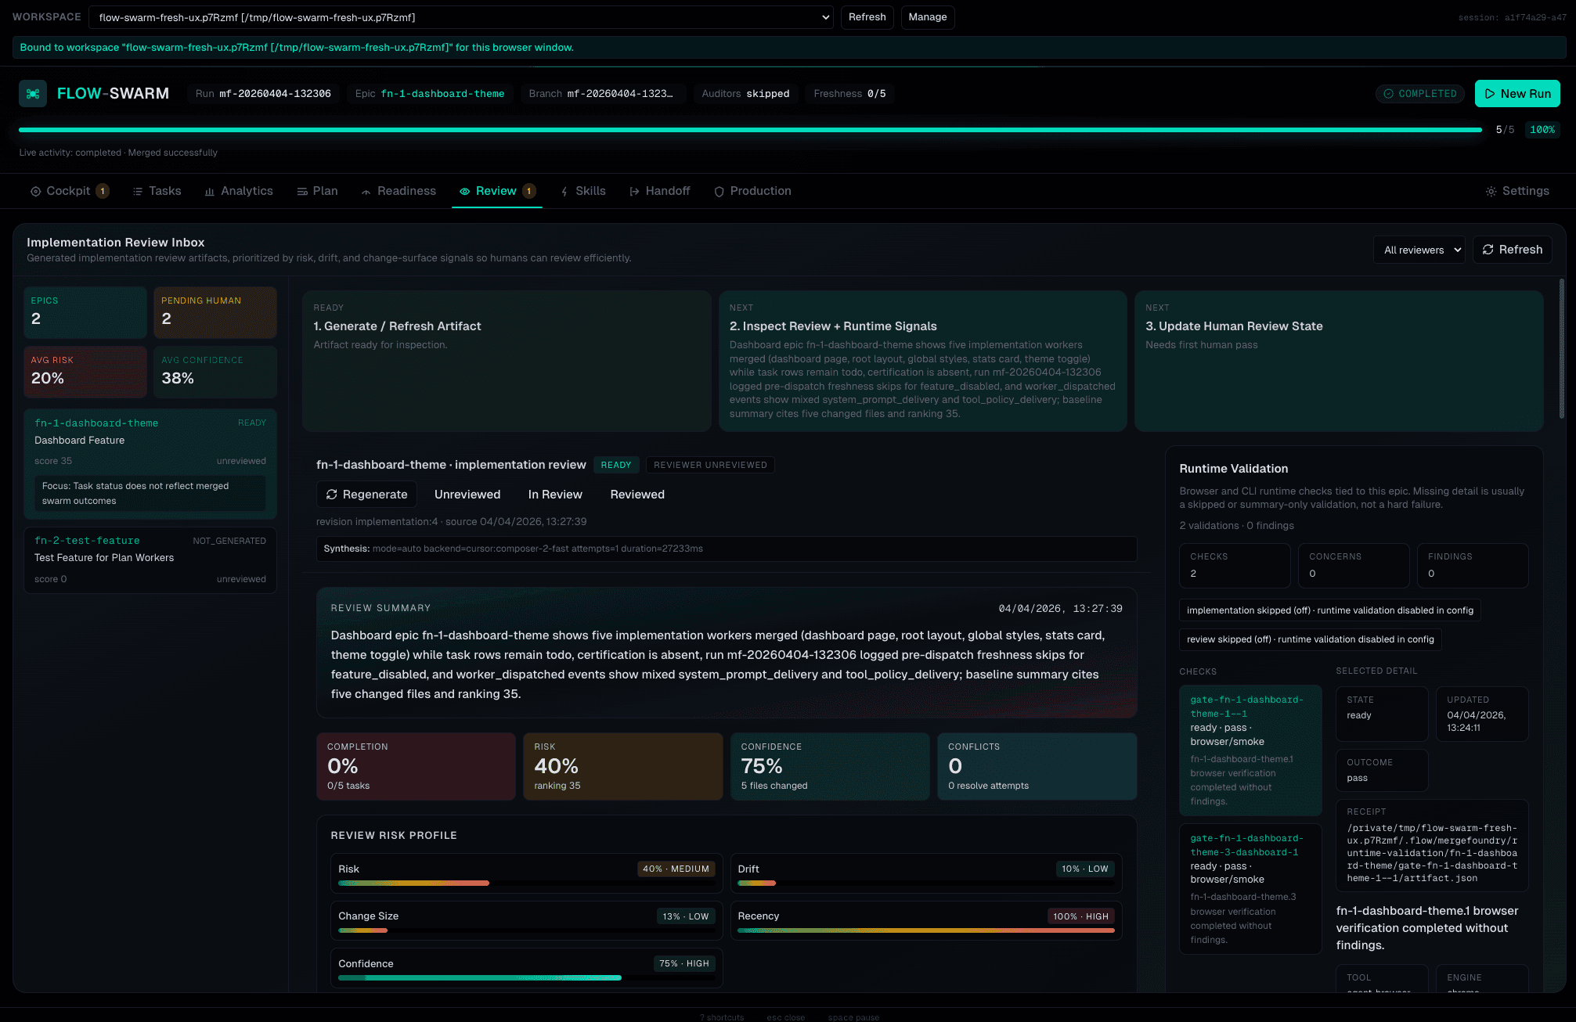Click the Manage workspace button
Image resolution: width=1576 pixels, height=1022 pixels.
click(x=927, y=17)
